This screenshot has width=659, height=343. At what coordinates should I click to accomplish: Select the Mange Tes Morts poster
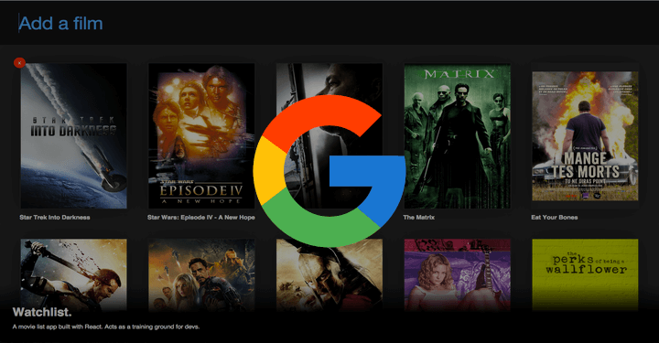pyautogui.click(x=585, y=136)
